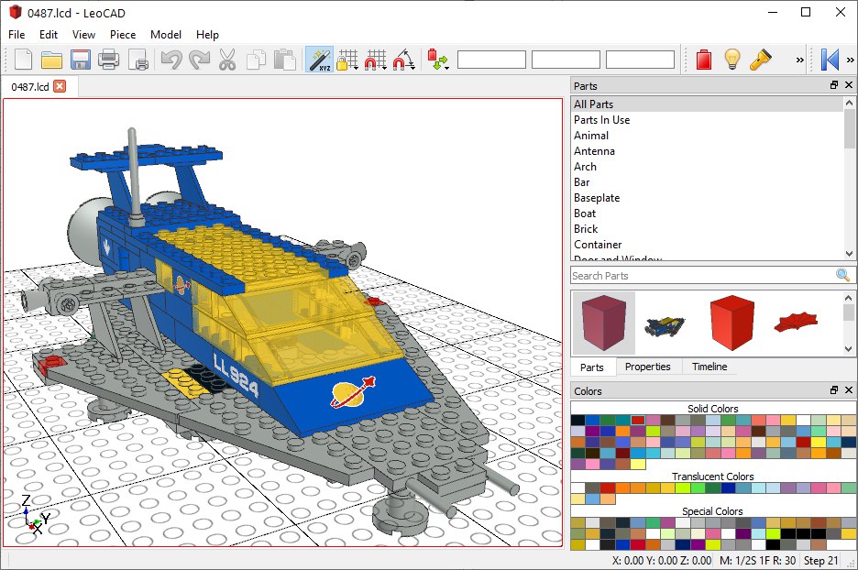Toggle relative XYZ transforms wand
858x570 pixels.
(x=319, y=59)
